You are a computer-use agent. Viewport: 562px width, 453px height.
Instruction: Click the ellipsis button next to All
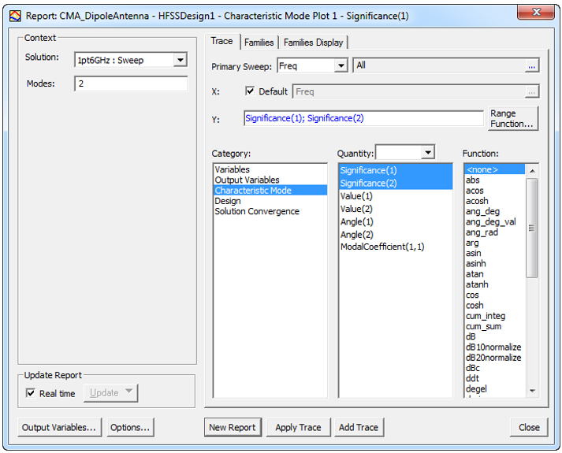pos(532,66)
